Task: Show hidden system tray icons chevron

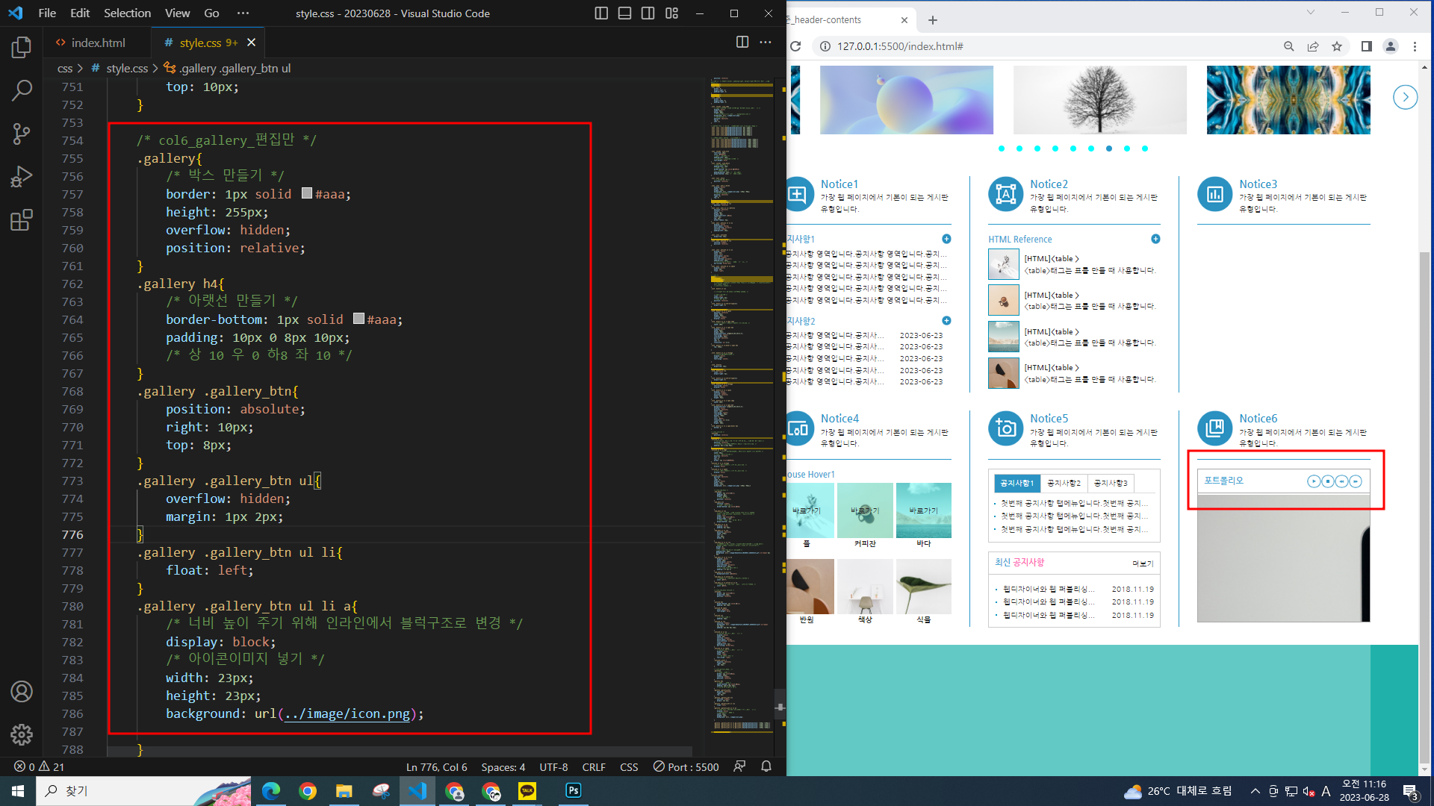Action: point(1255,791)
